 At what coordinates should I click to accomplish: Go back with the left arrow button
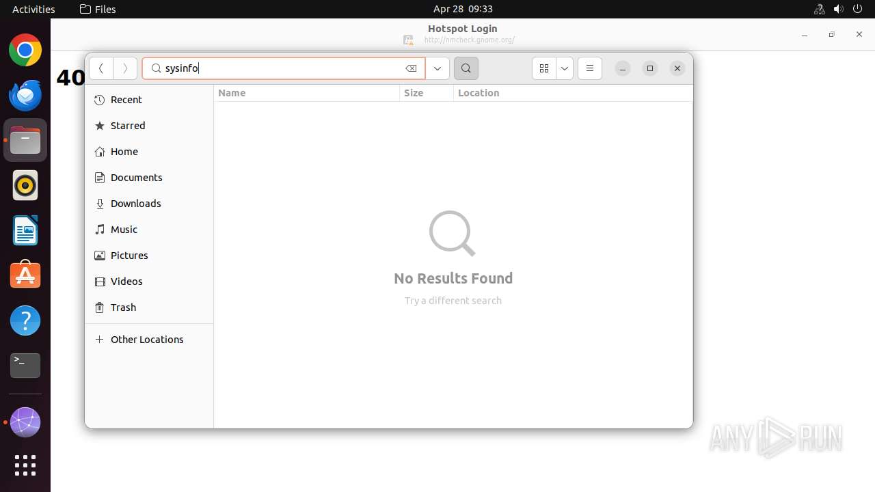click(x=101, y=68)
